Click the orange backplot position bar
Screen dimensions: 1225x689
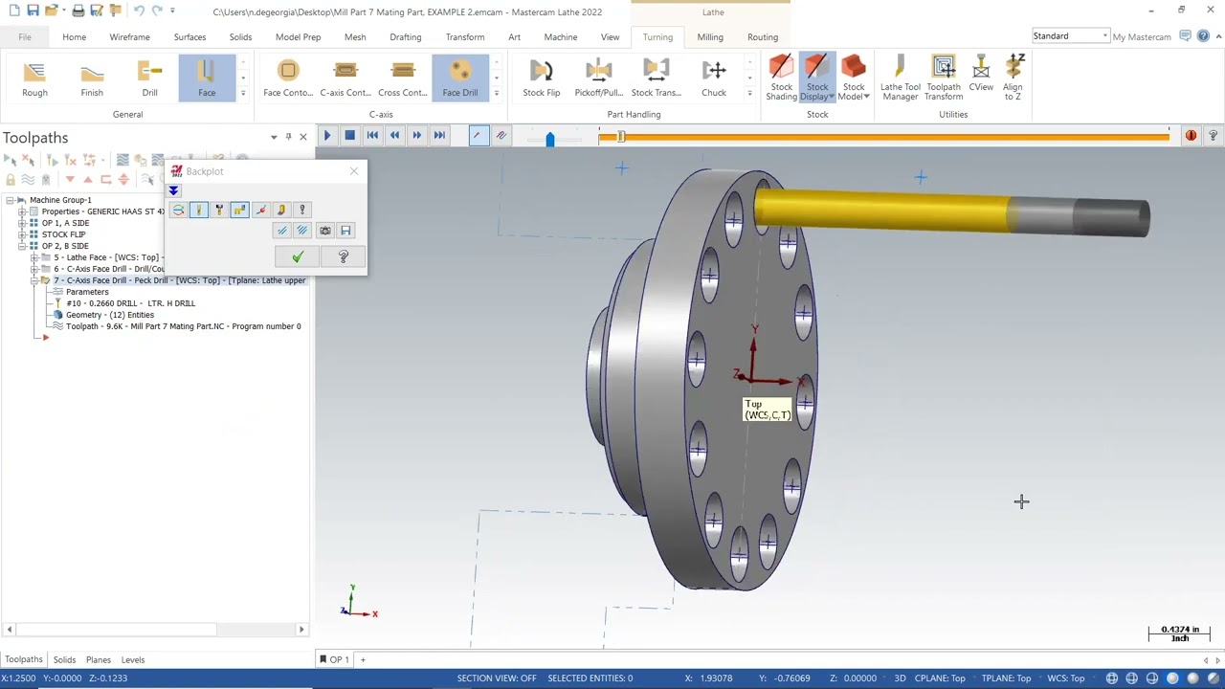click(x=883, y=137)
